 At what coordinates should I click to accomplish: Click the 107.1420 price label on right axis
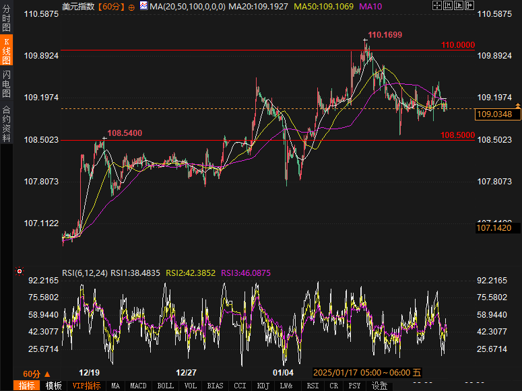pyautogui.click(x=497, y=228)
